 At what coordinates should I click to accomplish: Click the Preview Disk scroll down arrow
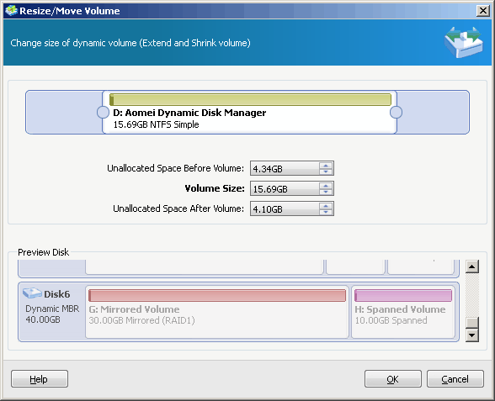472,335
